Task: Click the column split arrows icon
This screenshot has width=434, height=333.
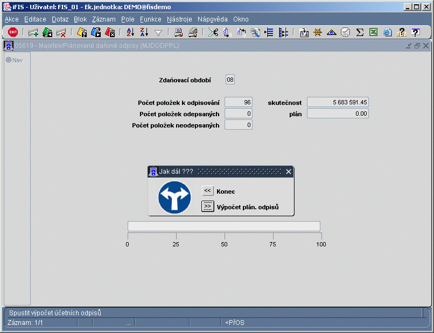Action: [x=283, y=33]
